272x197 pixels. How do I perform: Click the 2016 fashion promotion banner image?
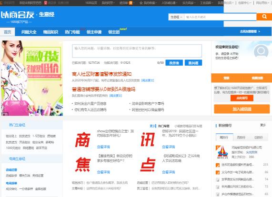(x=31, y=78)
